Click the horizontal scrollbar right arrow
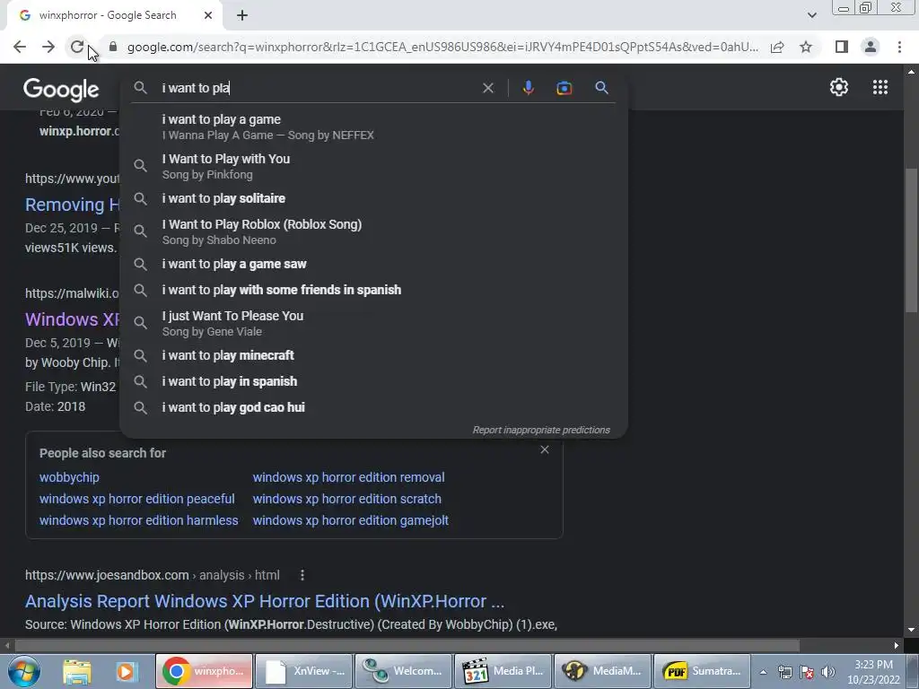The height and width of the screenshot is (689, 919). pyautogui.click(x=897, y=646)
